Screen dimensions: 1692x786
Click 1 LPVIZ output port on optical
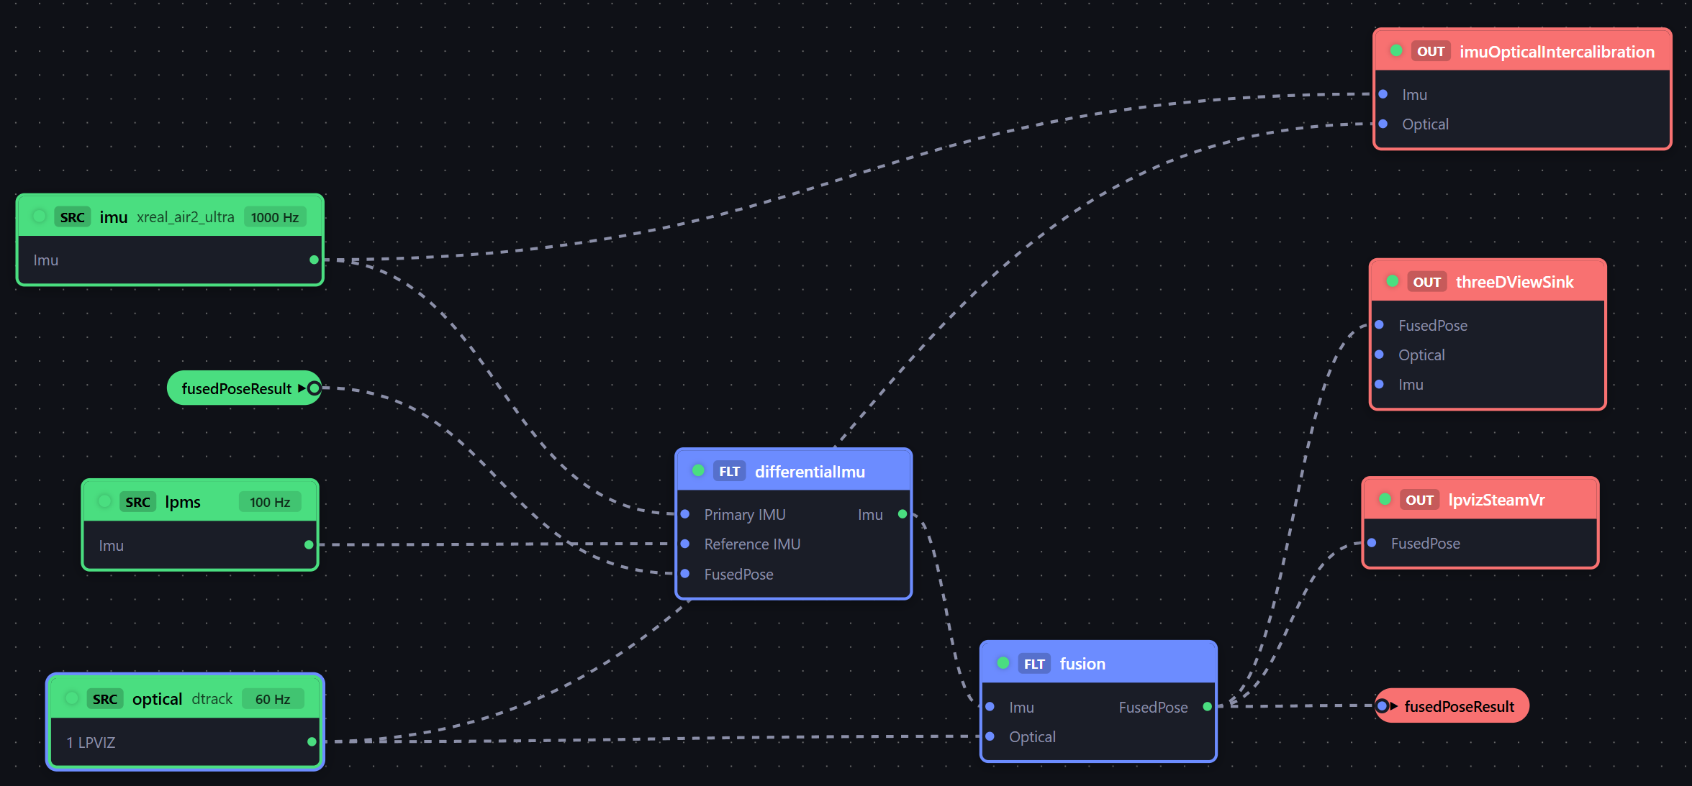[x=312, y=741]
